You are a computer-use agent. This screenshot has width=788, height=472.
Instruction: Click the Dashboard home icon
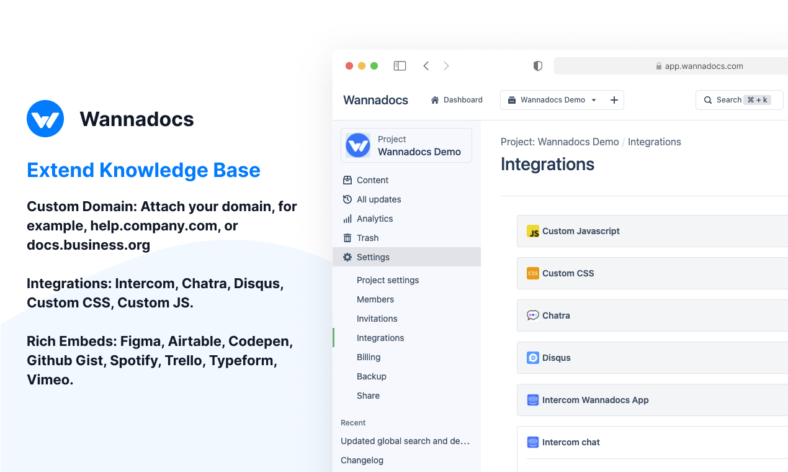click(x=435, y=100)
